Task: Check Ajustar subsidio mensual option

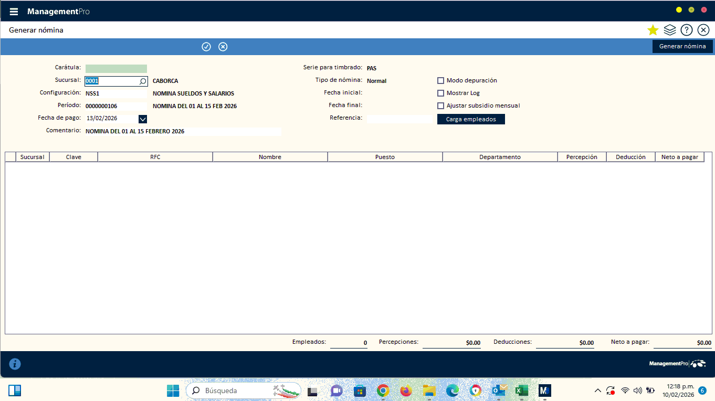Action: (441, 105)
